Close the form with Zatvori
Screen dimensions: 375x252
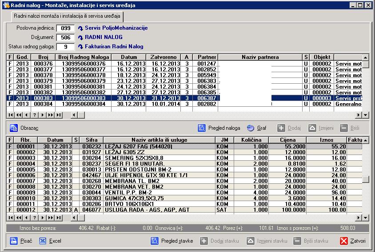click(x=353, y=241)
